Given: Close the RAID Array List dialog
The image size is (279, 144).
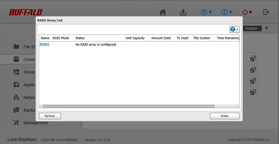Looking at the screenshot, I should (x=225, y=116).
